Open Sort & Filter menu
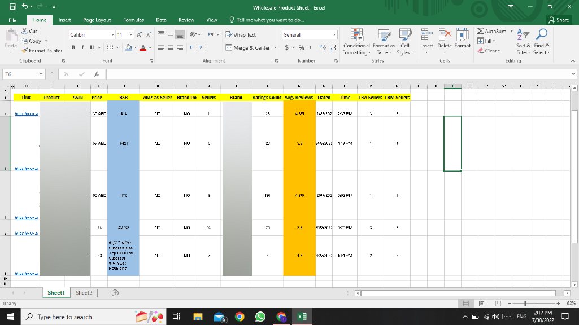This screenshot has width=579, height=325. 523,42
